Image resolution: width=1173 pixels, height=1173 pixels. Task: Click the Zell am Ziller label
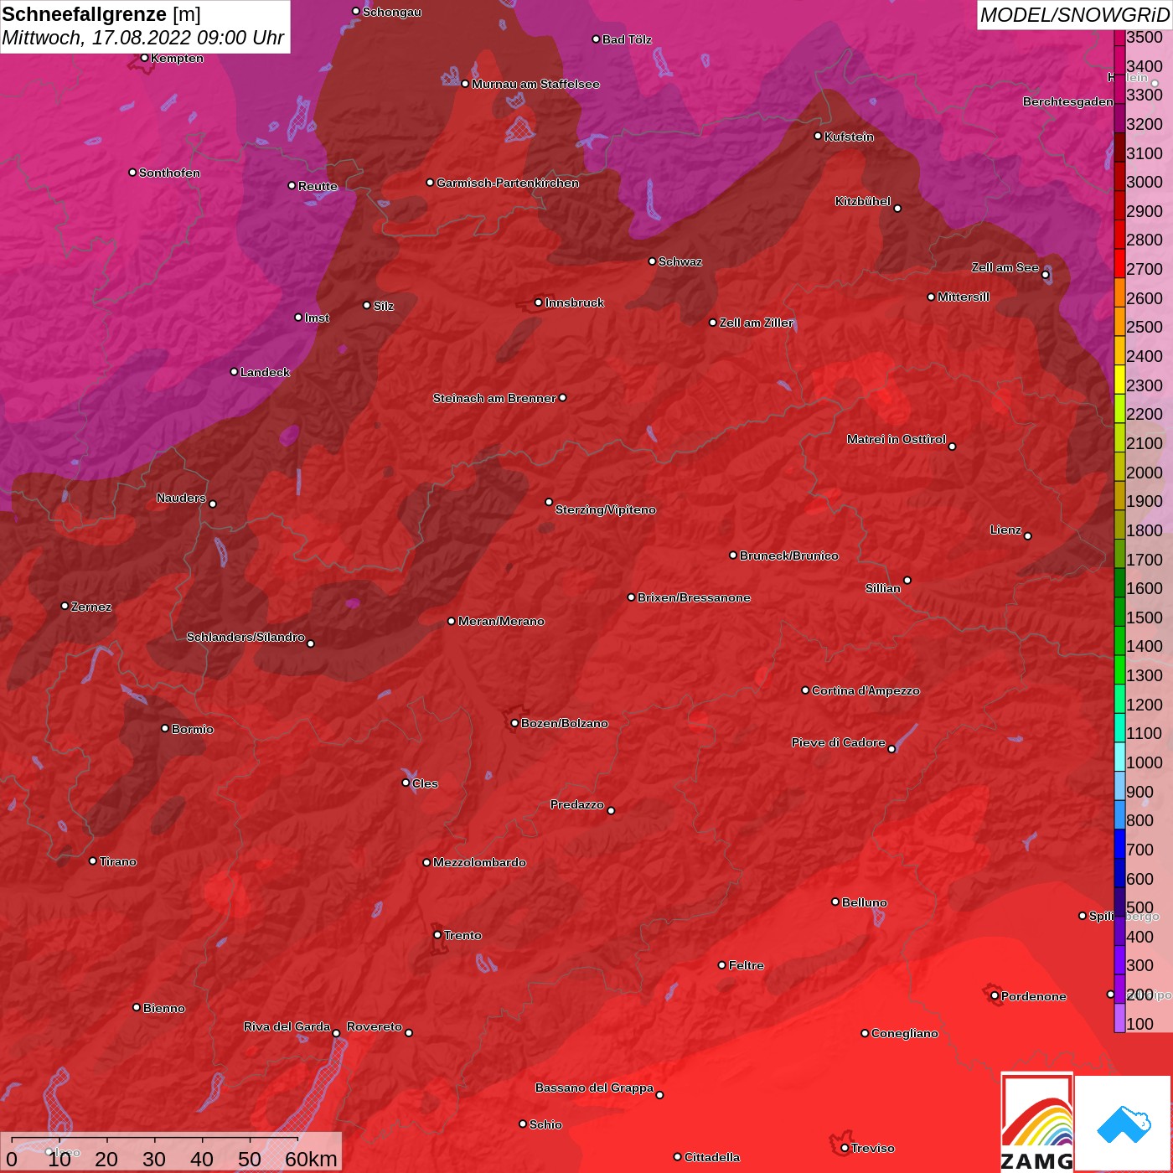757,323
